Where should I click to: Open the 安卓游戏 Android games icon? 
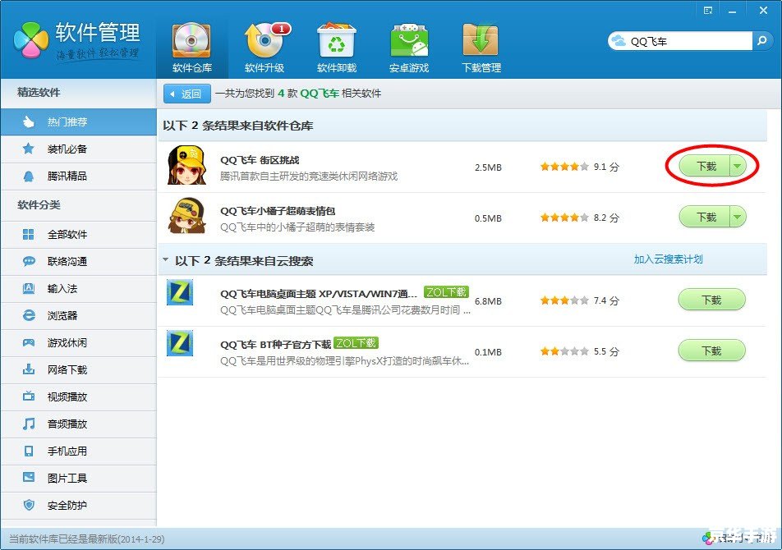(x=408, y=41)
